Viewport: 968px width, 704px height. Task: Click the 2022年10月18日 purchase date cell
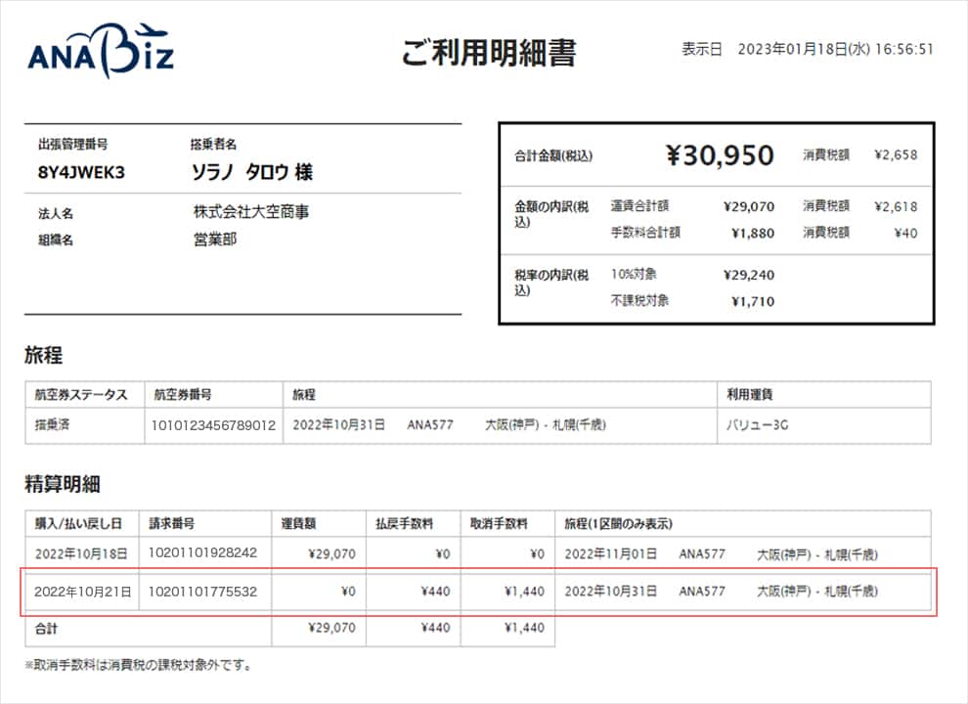point(81,554)
